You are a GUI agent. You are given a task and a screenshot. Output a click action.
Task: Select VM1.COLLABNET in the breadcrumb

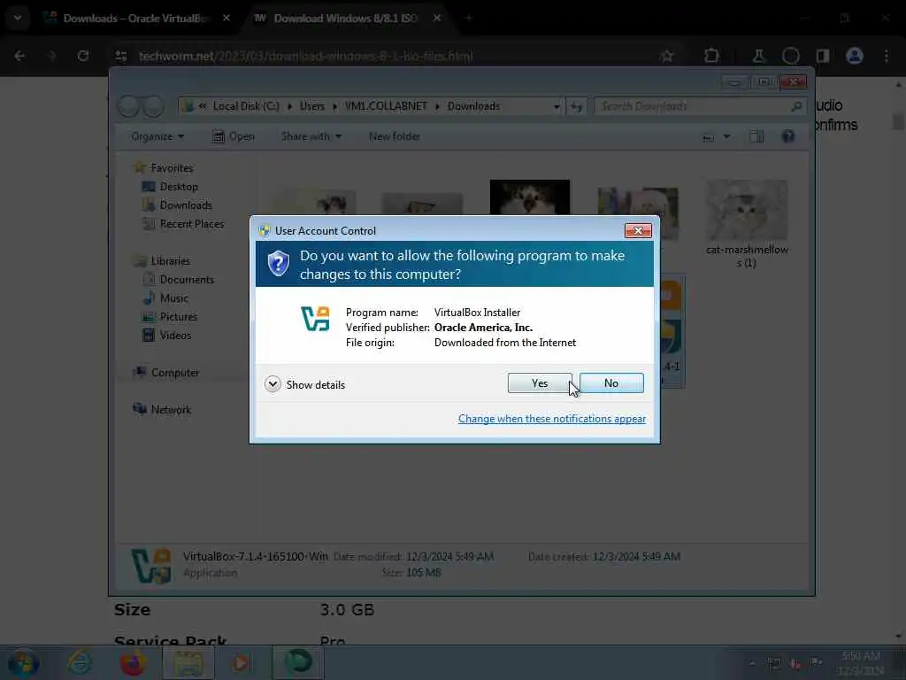[386, 106]
